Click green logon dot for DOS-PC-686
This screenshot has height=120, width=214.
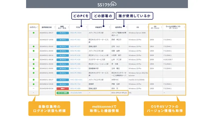click(x=33, y=64)
